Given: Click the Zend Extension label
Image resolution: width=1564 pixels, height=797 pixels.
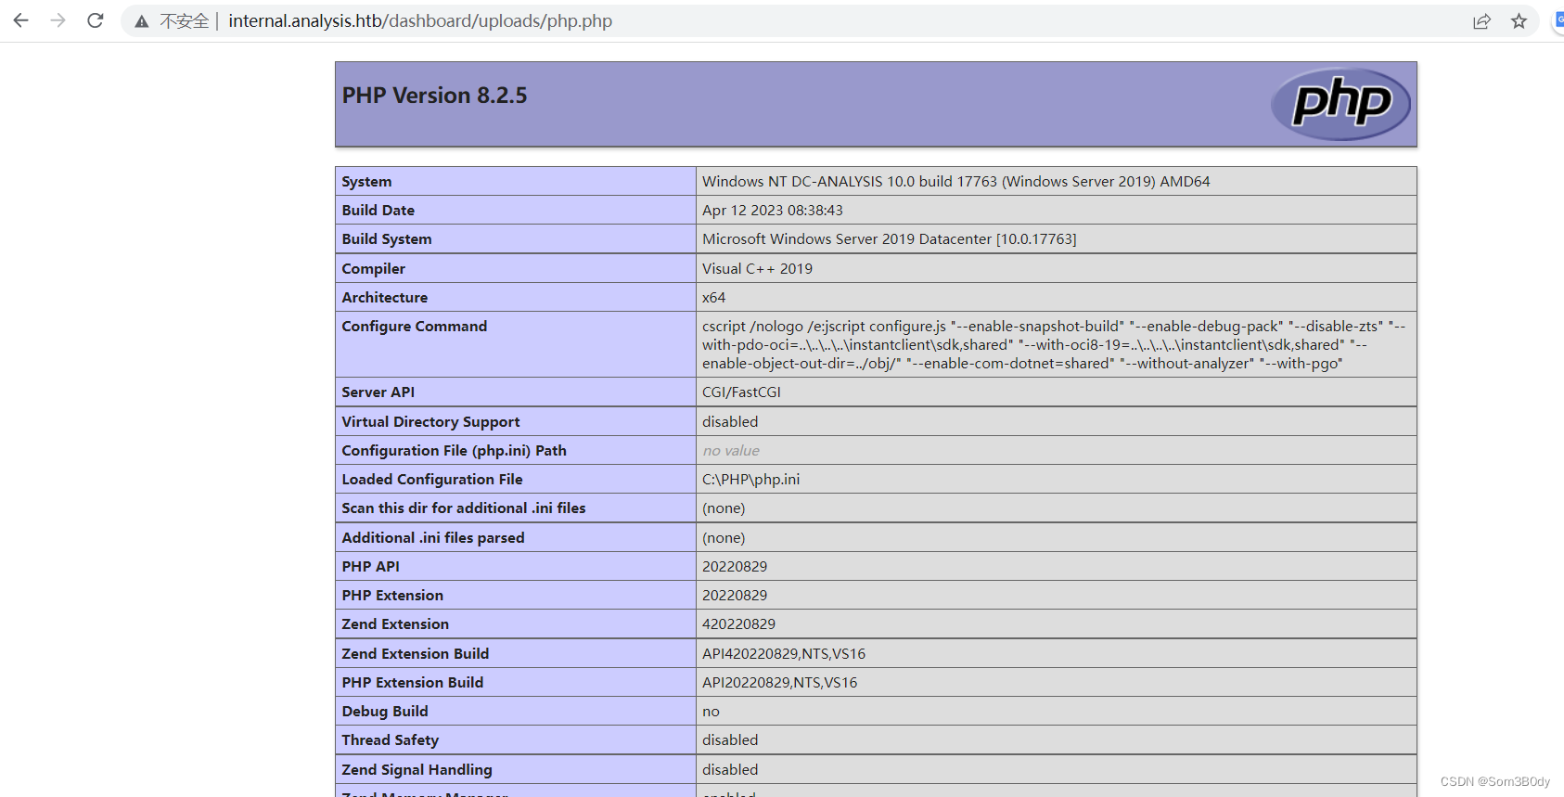Looking at the screenshot, I should (395, 624).
